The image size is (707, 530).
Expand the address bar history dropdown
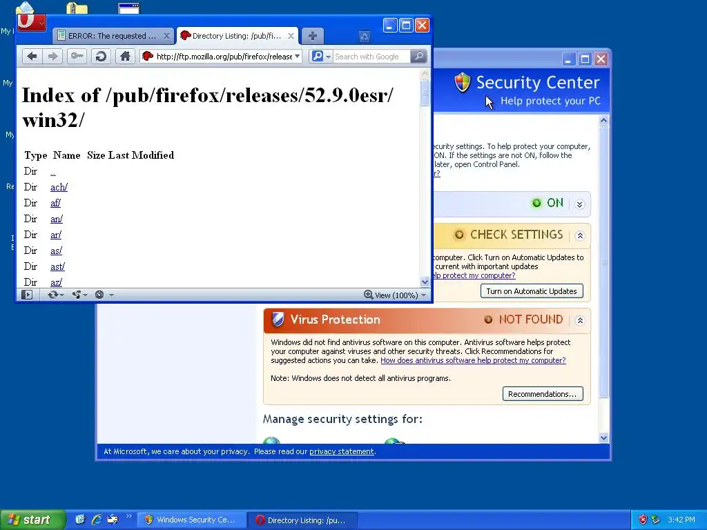coord(297,57)
